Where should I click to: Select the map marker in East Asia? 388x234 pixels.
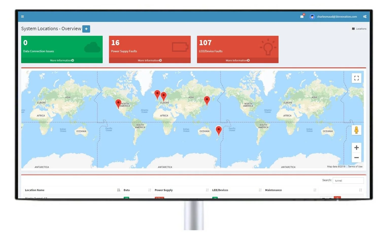coord(207,101)
